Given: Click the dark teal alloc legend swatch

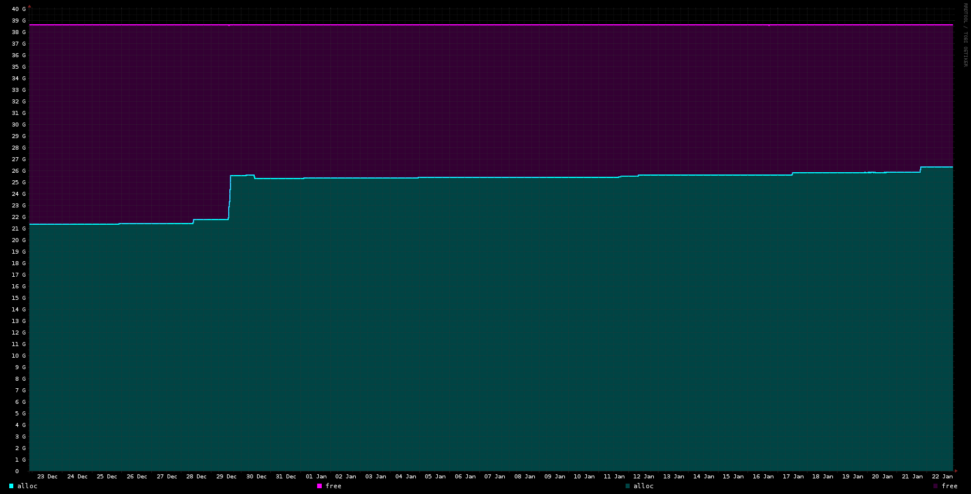Looking at the screenshot, I should (x=627, y=486).
